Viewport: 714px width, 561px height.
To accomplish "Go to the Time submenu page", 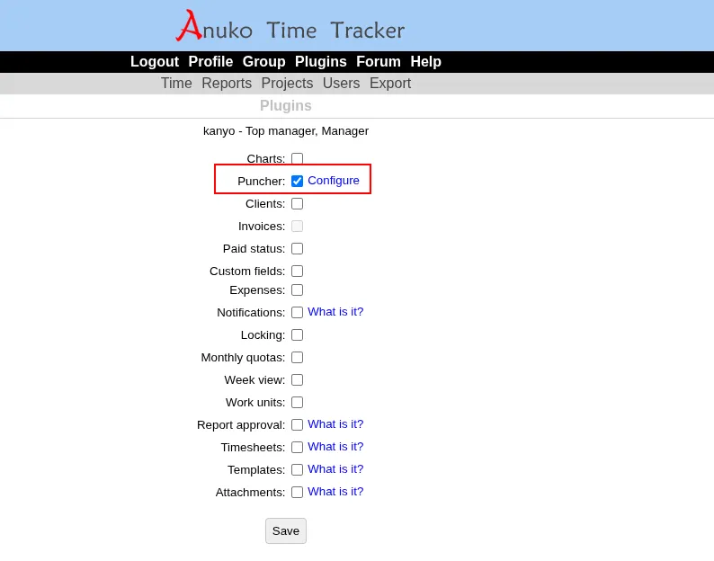I will pos(176,84).
